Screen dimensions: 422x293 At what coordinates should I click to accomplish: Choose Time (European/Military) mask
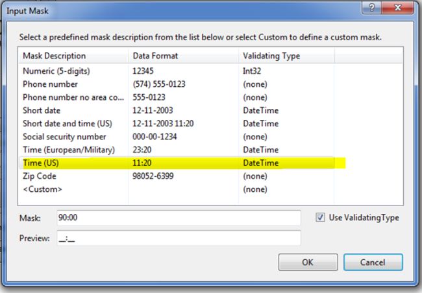68,150
